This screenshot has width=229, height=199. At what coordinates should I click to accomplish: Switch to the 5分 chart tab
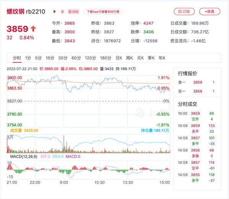[x=38, y=58]
